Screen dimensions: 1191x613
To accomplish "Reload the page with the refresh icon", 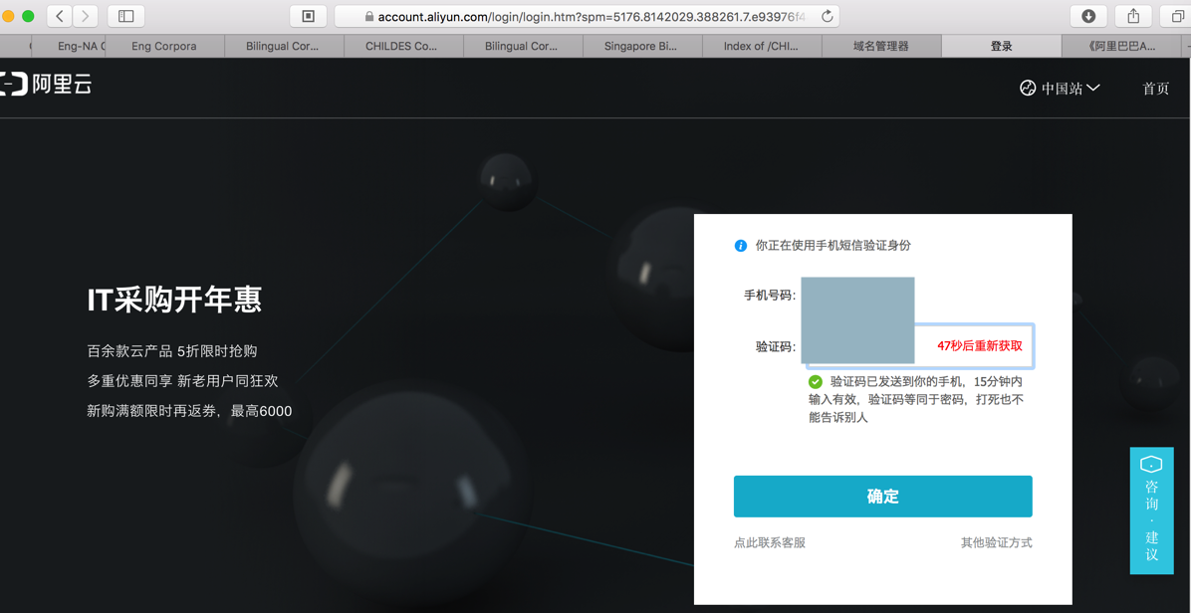I will pyautogui.click(x=828, y=16).
